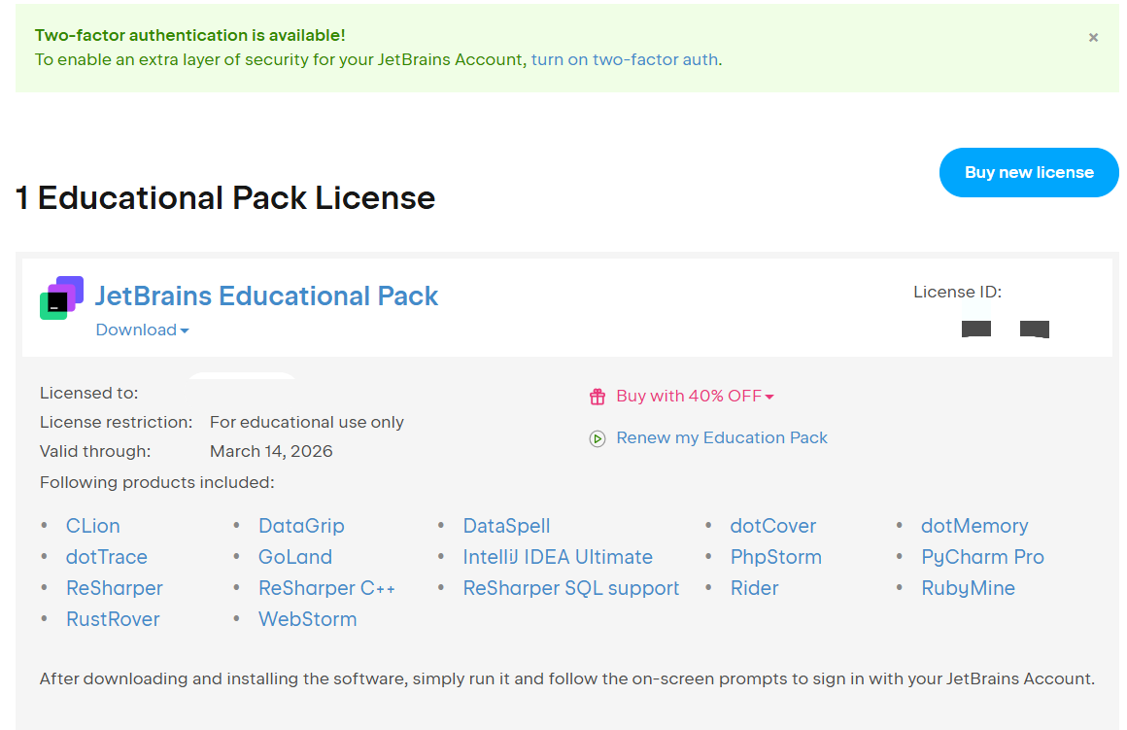Click the GoLand product link
The width and height of the screenshot is (1127, 730).
[x=295, y=557]
